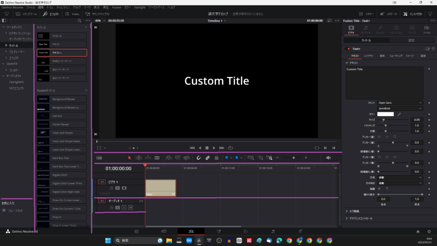
Task: Open the Windows Start menu
Action: (x=108, y=240)
